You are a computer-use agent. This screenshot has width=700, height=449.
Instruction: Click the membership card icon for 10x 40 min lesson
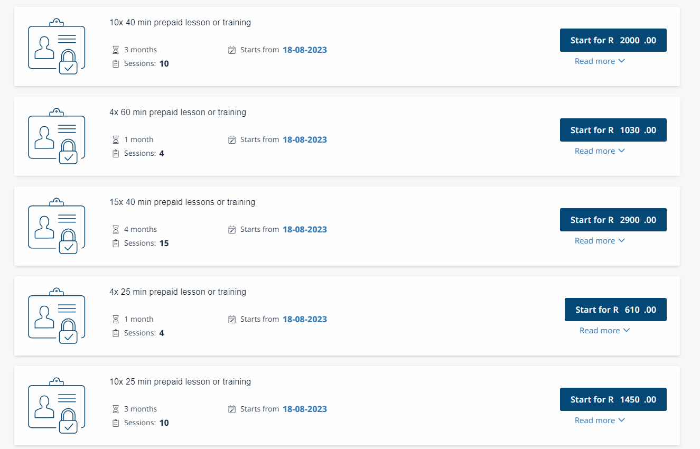click(56, 46)
